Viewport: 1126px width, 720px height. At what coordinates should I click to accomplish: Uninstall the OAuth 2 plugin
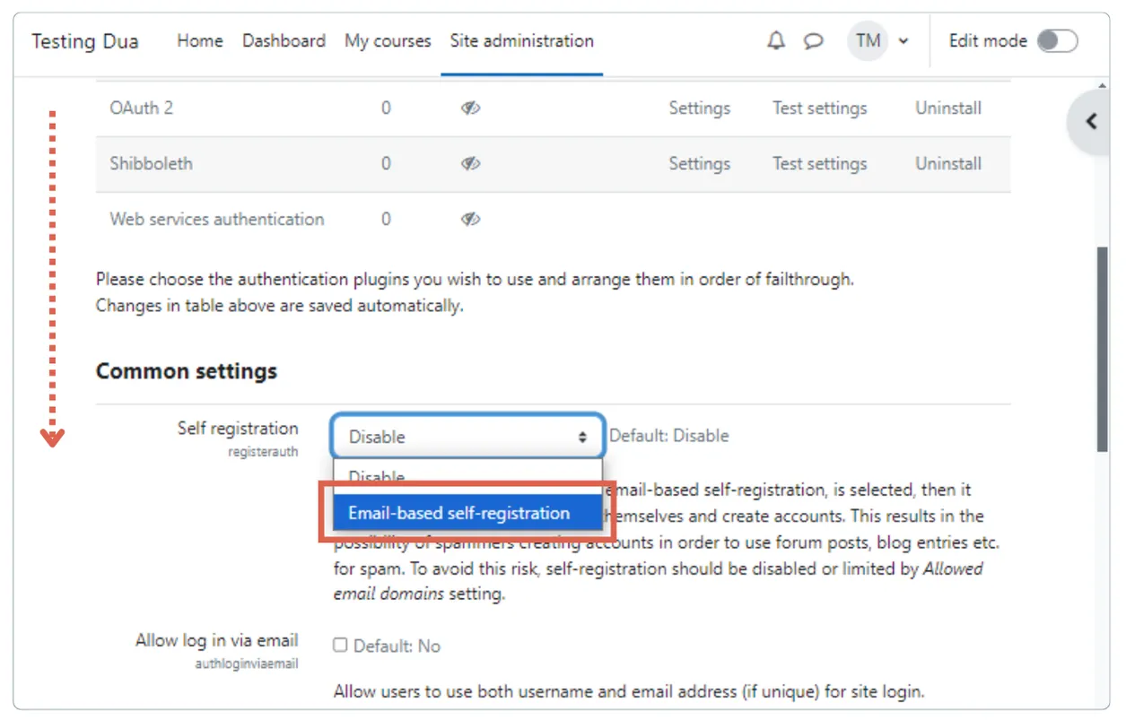coord(947,108)
